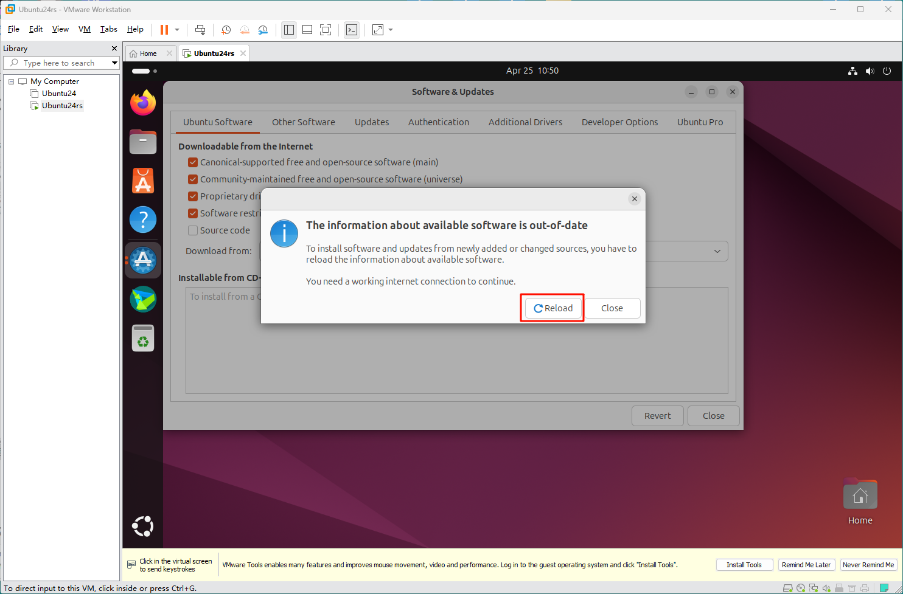
Task: Toggle the library sidebar view icon
Action: point(289,30)
